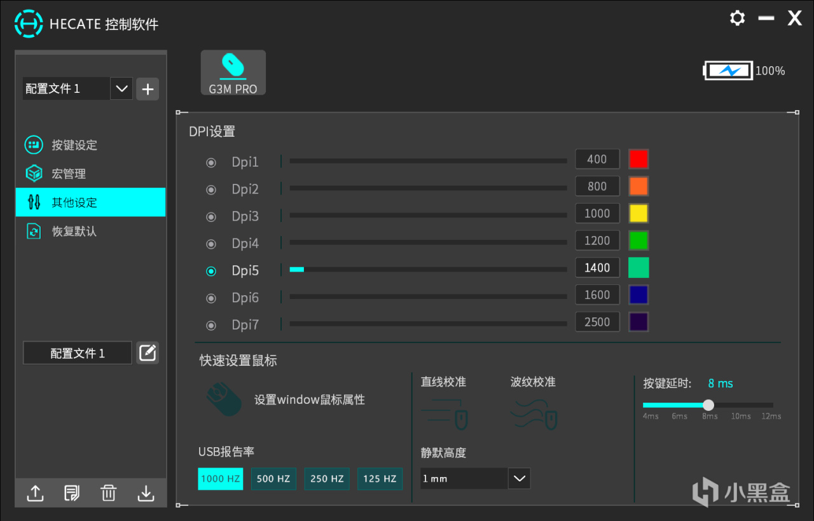The width and height of the screenshot is (814, 521).
Task: Click the Dpi4 green color swatch
Action: (638, 240)
